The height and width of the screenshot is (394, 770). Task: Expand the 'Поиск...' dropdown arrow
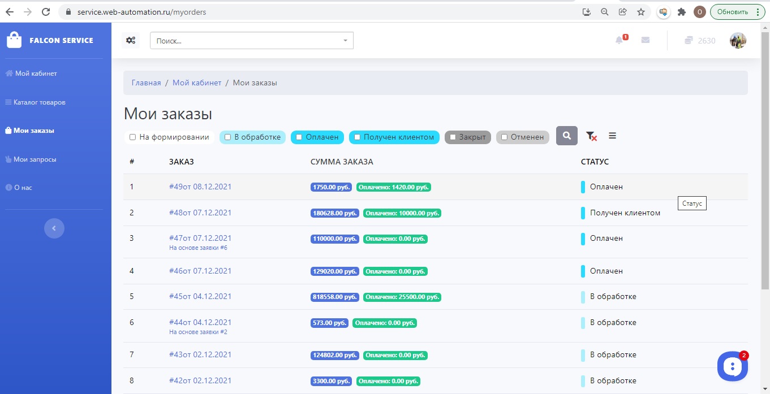pyautogui.click(x=345, y=41)
